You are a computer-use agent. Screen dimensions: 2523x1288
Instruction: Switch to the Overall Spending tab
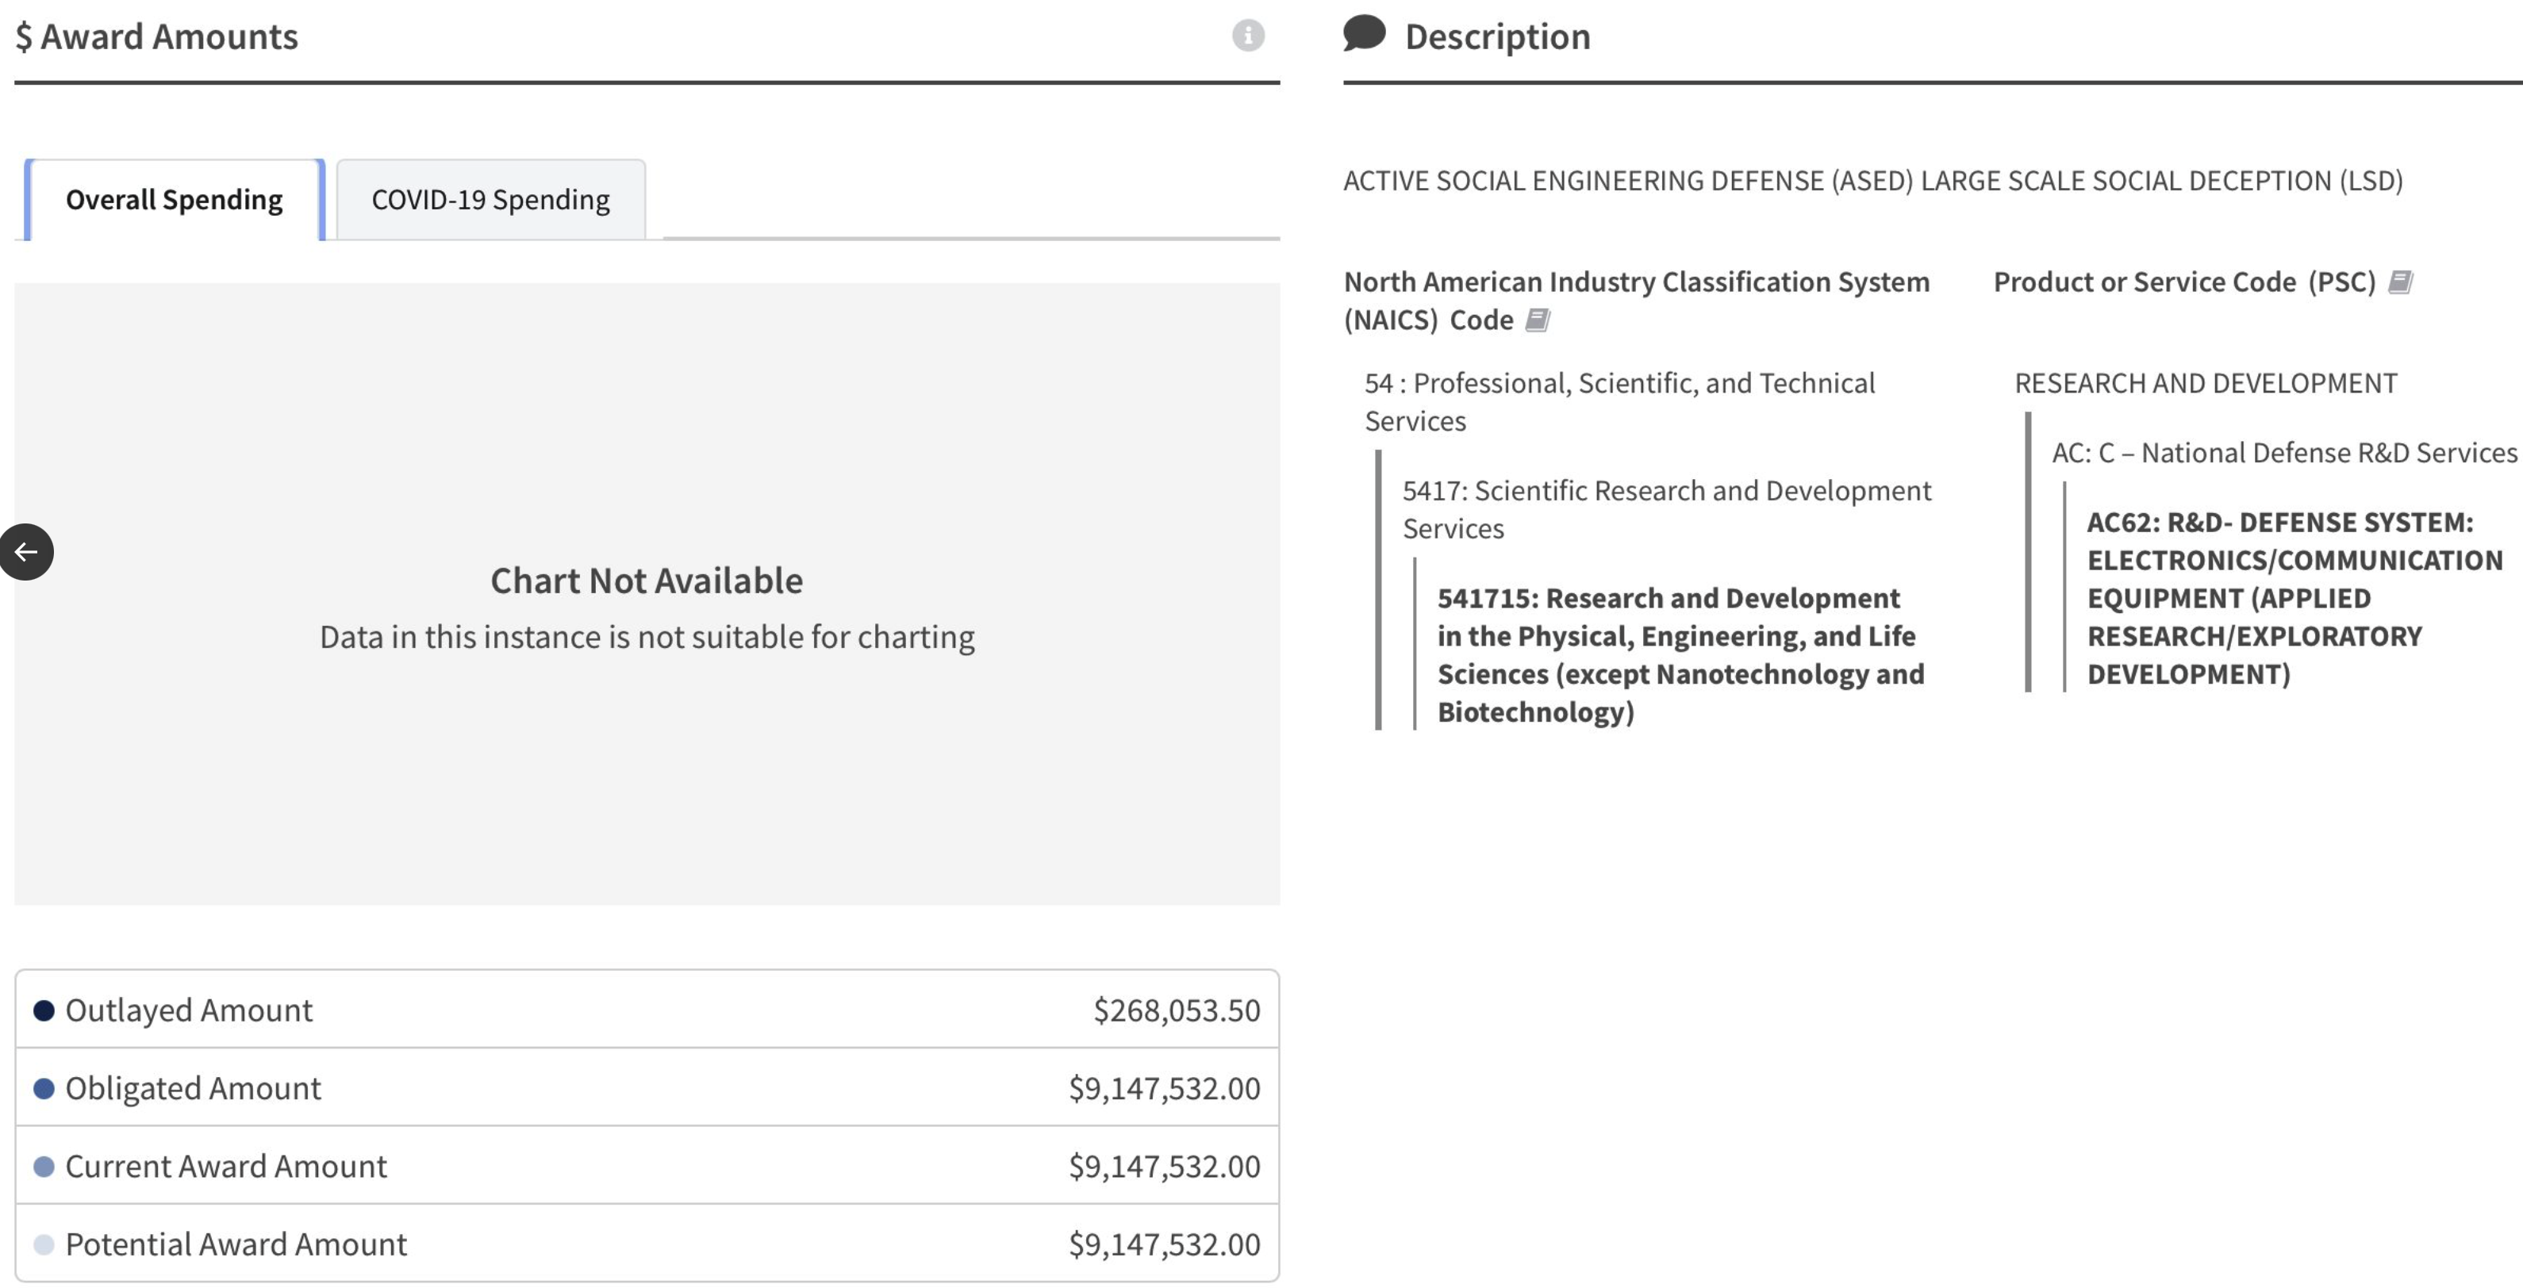click(175, 200)
